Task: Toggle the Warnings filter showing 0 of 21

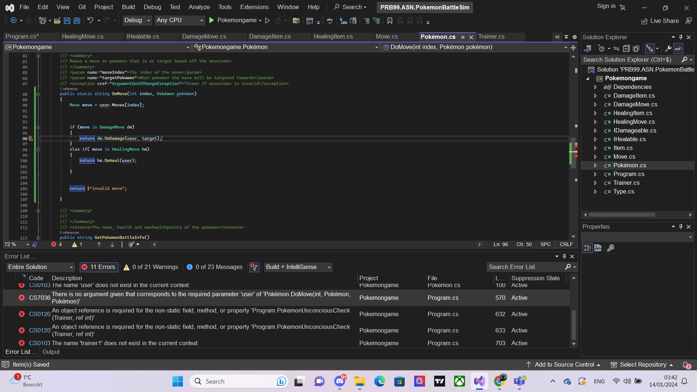Action: (150, 267)
